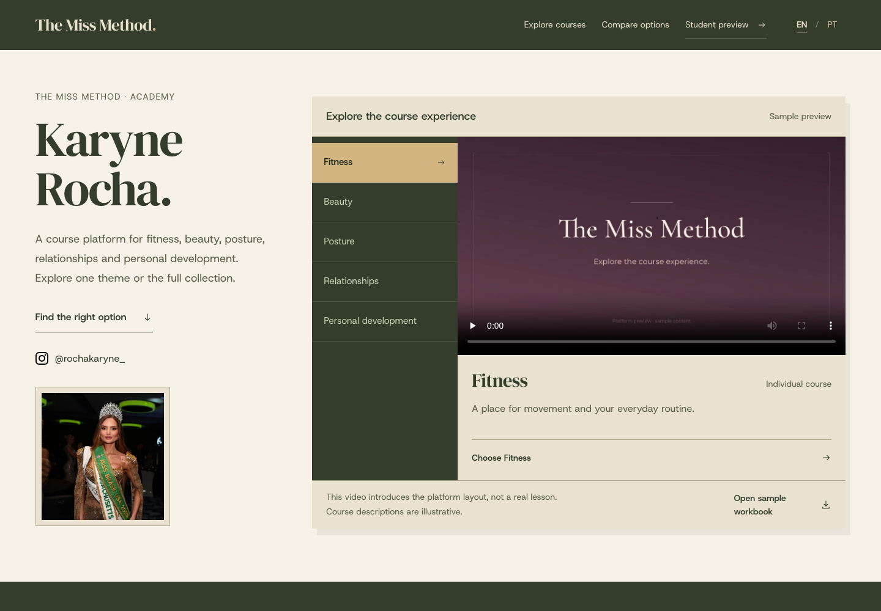This screenshot has width=881, height=611.
Task: Go to Explore courses in the navigation
Action: [x=555, y=25]
